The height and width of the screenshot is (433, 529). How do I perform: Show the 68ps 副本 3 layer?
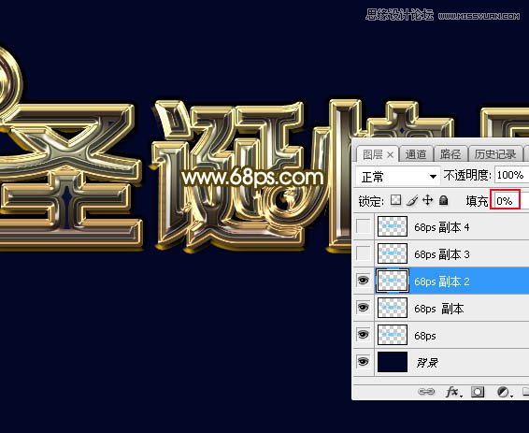364,253
